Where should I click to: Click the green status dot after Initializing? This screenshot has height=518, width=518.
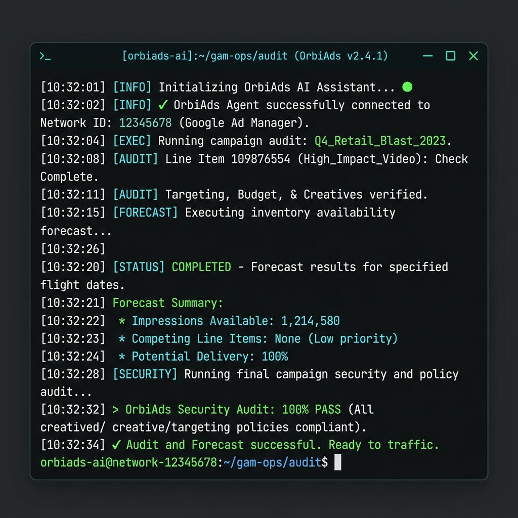pos(407,87)
